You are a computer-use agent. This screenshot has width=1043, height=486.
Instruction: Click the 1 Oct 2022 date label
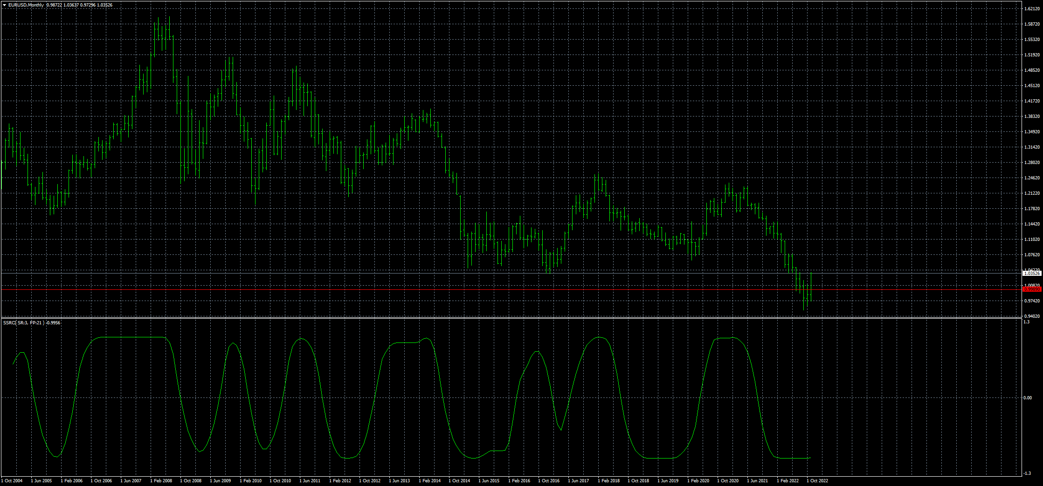point(817,481)
